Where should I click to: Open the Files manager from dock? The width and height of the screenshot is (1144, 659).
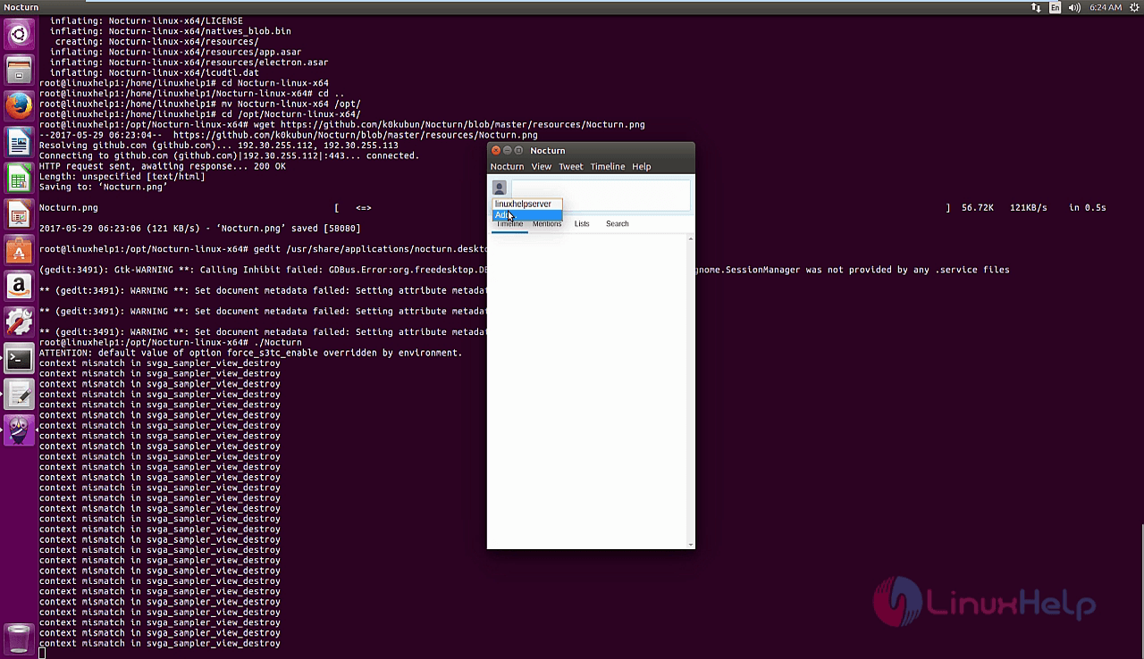(x=19, y=71)
